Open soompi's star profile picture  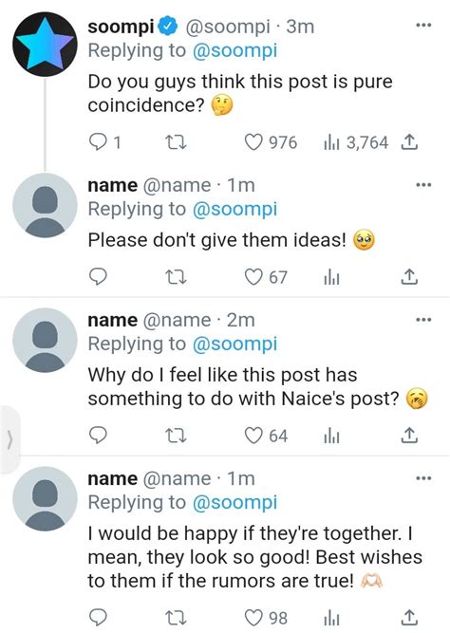pos(45,45)
